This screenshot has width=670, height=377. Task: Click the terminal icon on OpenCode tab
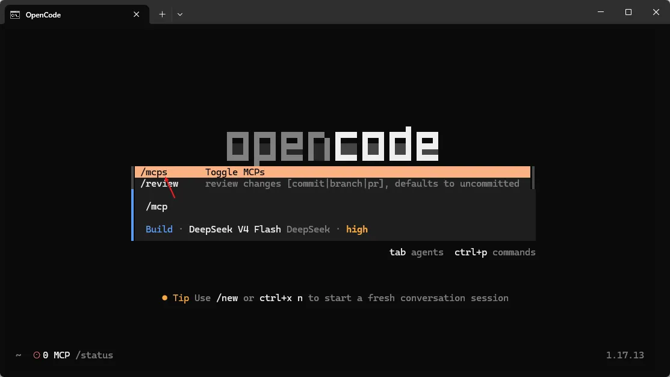coord(15,15)
